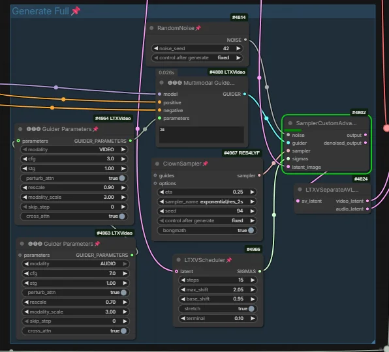Viewport: 389px width, 352px height.
Task: Collapse the LTXVScheduler node via its dot
Action: click(x=178, y=260)
